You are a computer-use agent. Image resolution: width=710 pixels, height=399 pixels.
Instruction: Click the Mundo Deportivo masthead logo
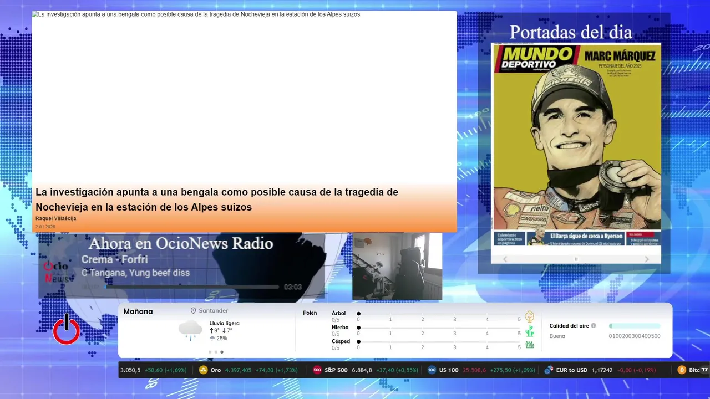point(537,58)
